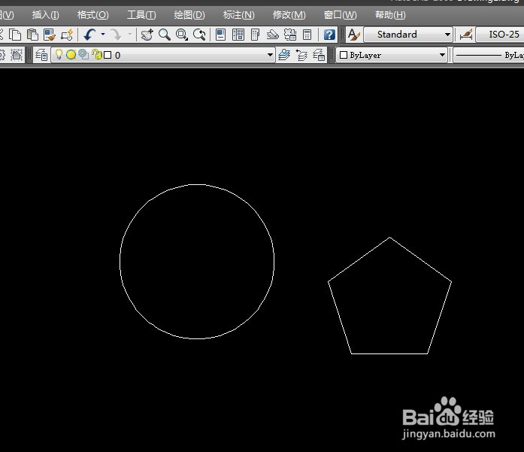Open the 绘图(D) Draw menu

189,15
